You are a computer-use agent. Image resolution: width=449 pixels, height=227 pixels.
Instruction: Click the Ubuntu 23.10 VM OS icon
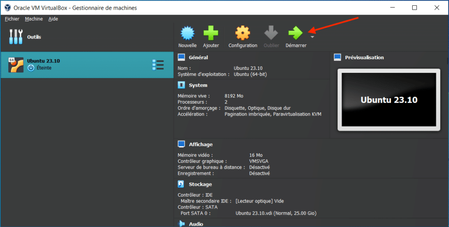coord(16,65)
